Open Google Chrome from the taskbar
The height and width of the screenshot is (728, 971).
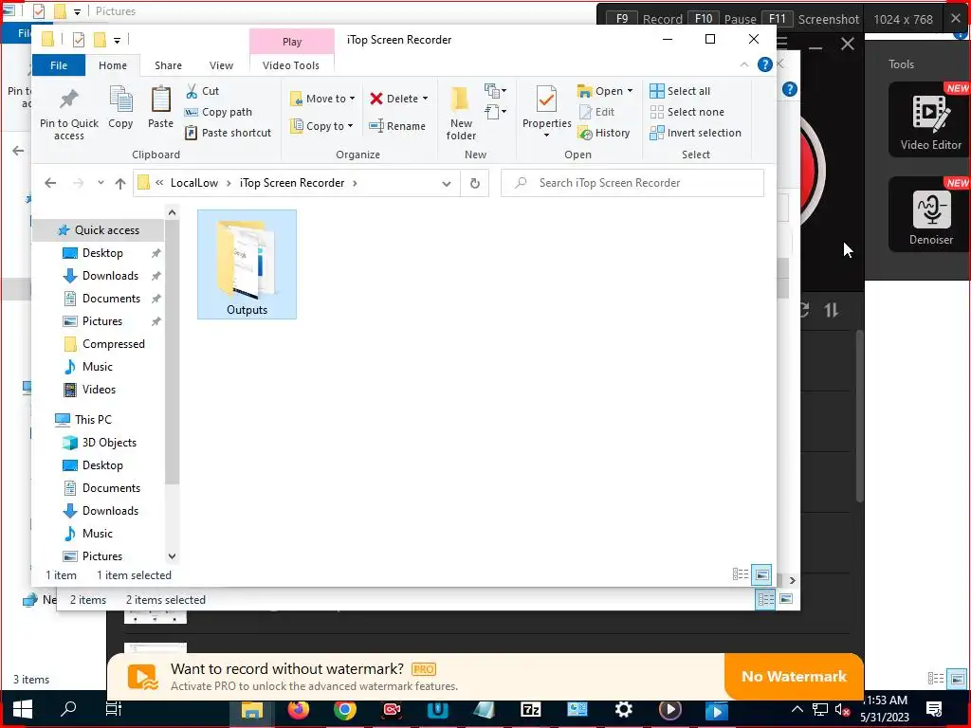click(345, 709)
